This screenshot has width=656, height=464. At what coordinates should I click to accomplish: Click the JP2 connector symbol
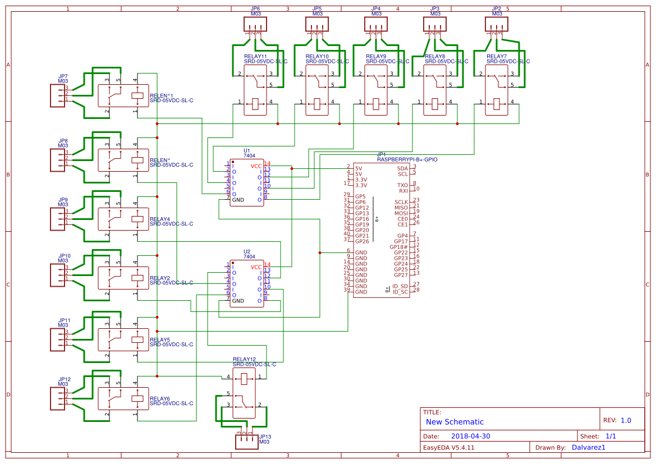pyautogui.click(x=497, y=24)
